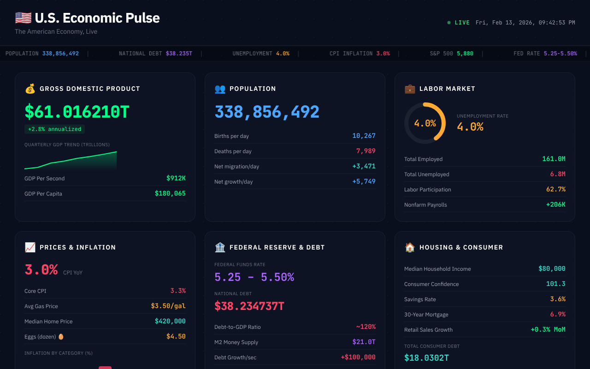Click the egg emoji next to Eggs (dozen)
The image size is (590, 369).
point(60,337)
